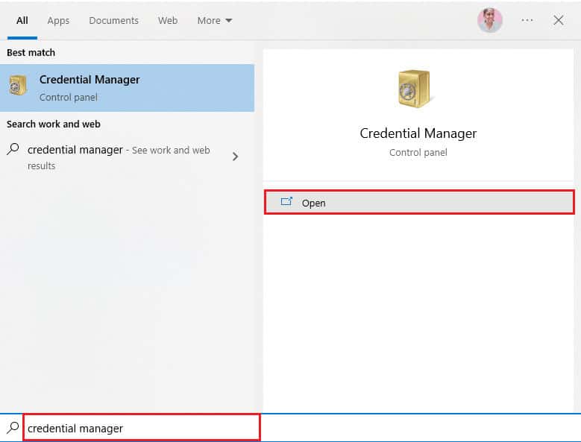The image size is (581, 442).
Task: Click the Open launch icon
Action: coord(286,202)
